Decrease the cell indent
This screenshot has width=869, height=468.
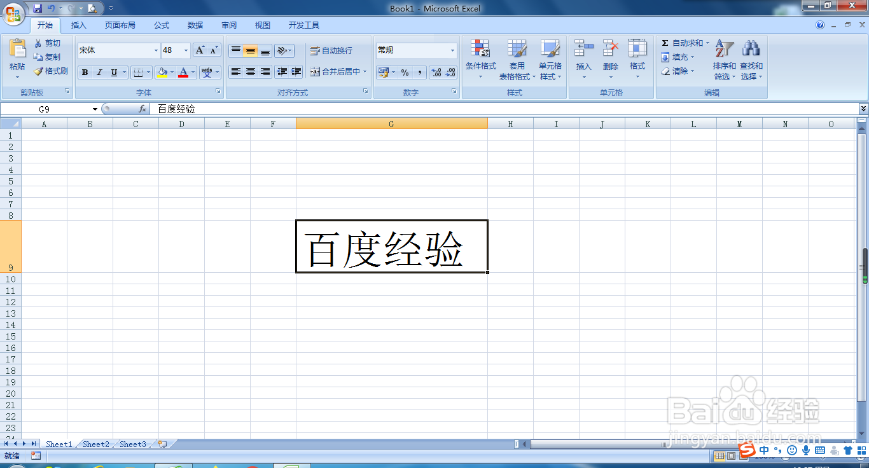(x=282, y=72)
